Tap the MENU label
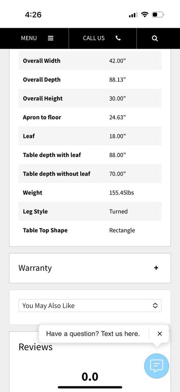Image resolution: width=180 pixels, height=392 pixels. [29, 38]
